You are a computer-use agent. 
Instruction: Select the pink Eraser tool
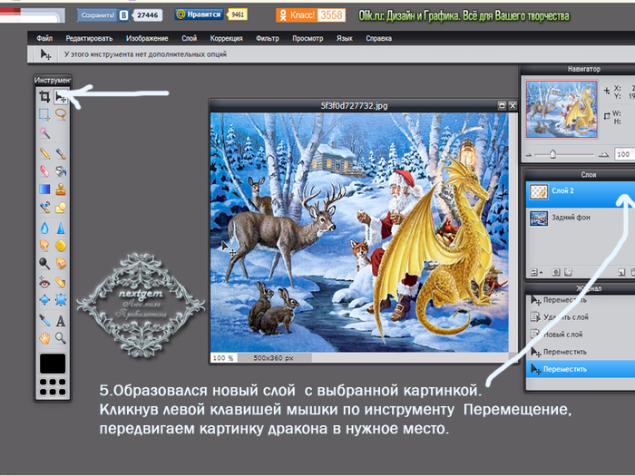tap(44, 171)
